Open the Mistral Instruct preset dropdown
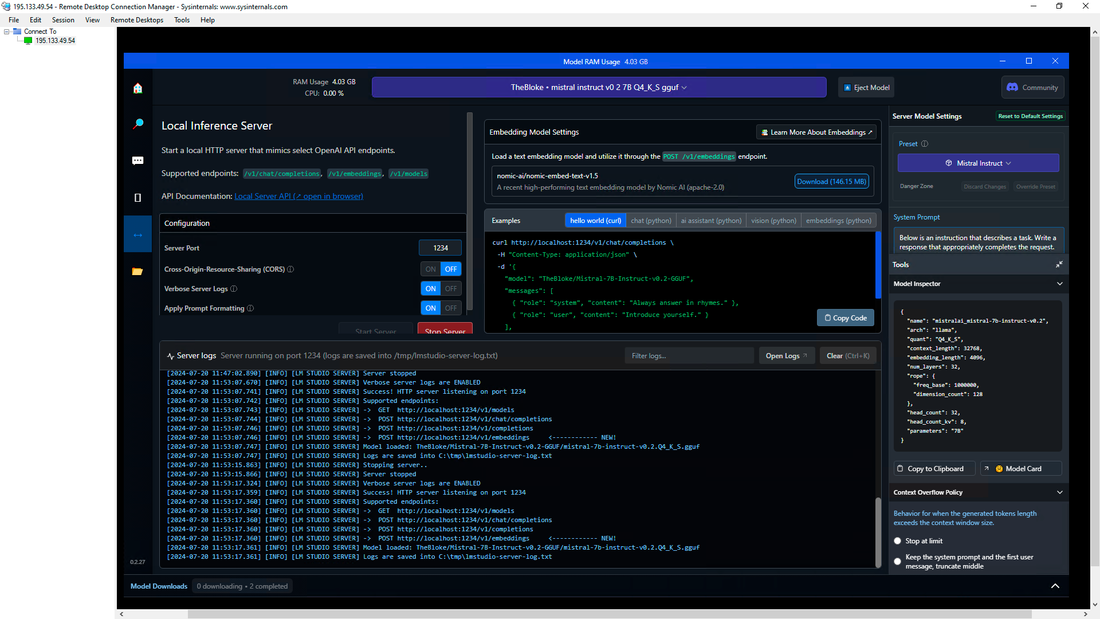This screenshot has width=1100, height=619. pos(978,163)
